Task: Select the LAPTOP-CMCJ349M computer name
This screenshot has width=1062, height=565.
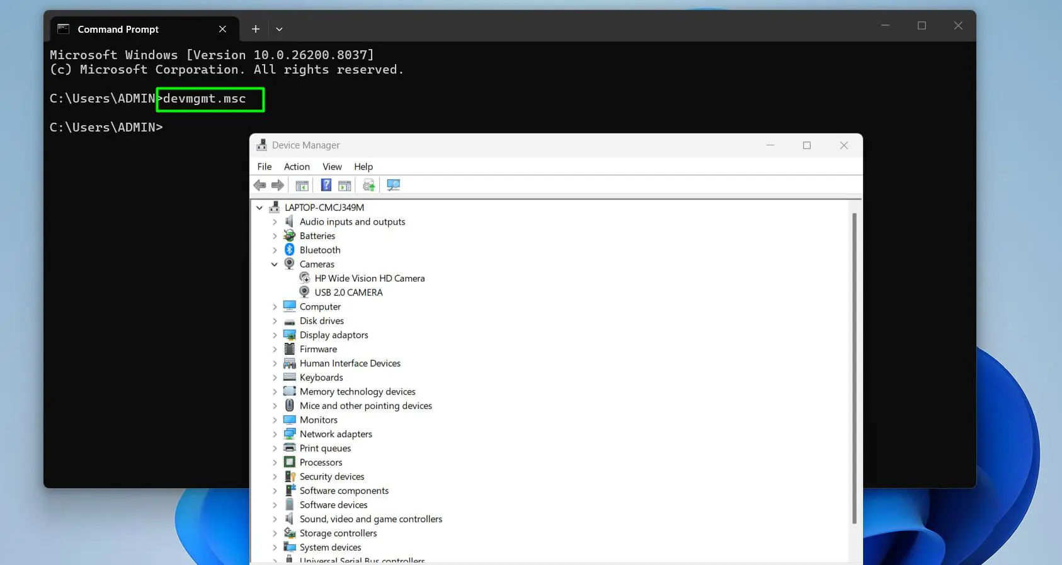Action: tap(324, 207)
